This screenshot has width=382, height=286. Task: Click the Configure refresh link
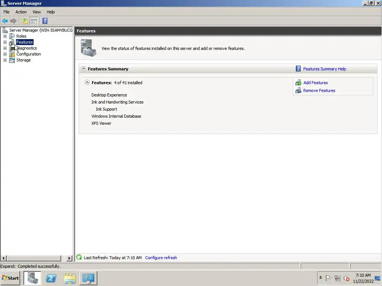tap(161, 258)
